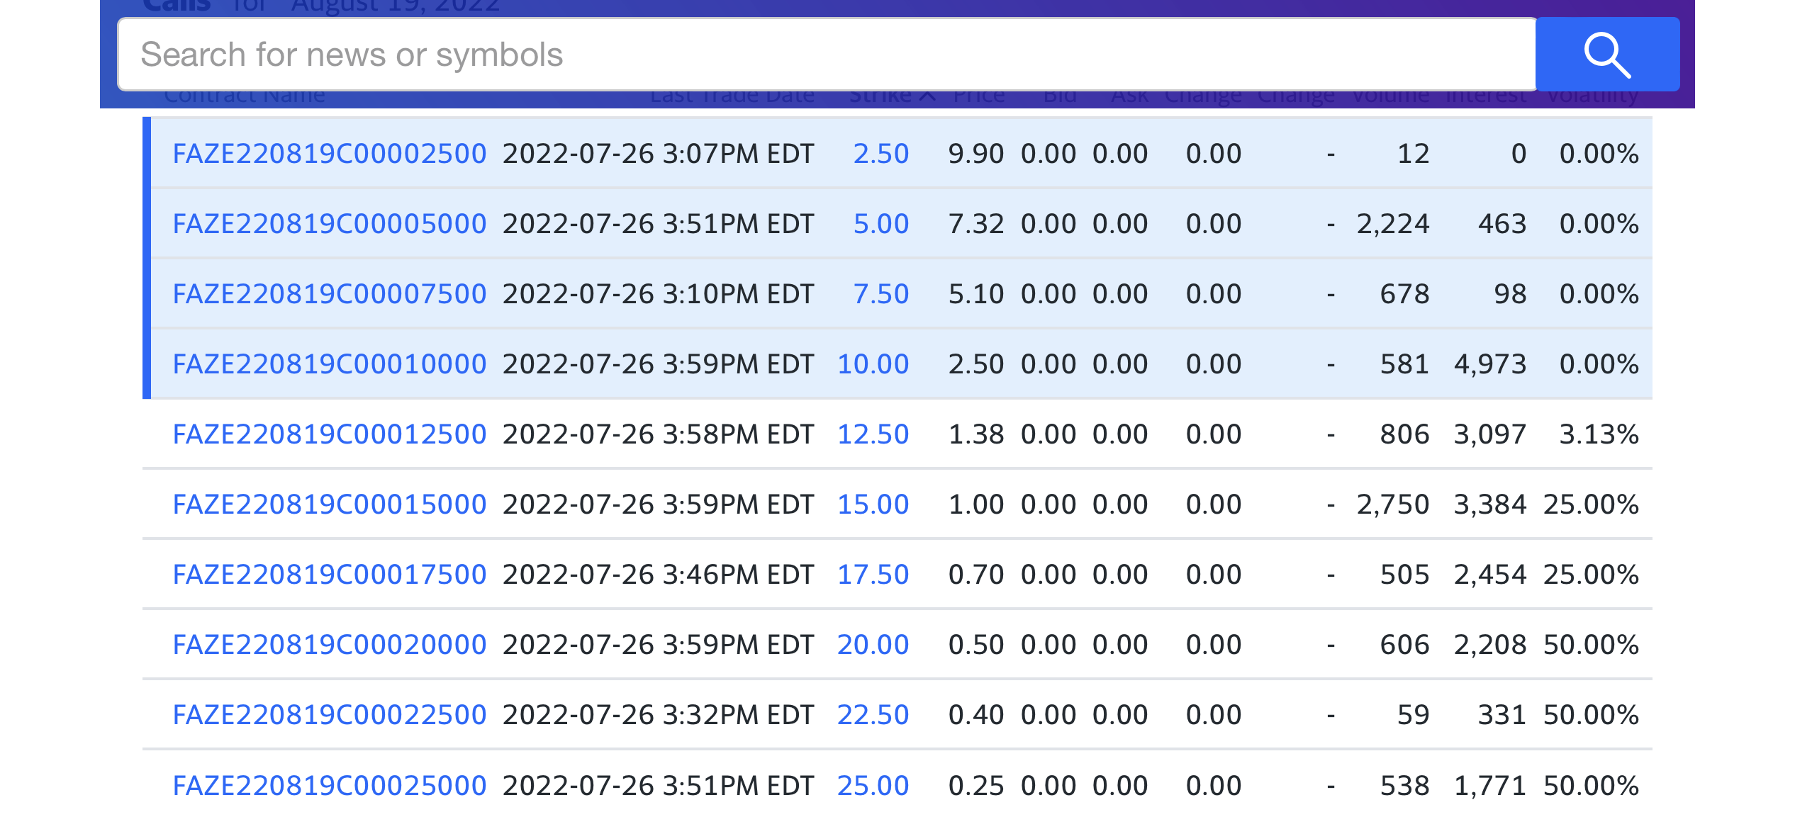Click trade date 2022-07-26 3:10PM EDT

659,294
